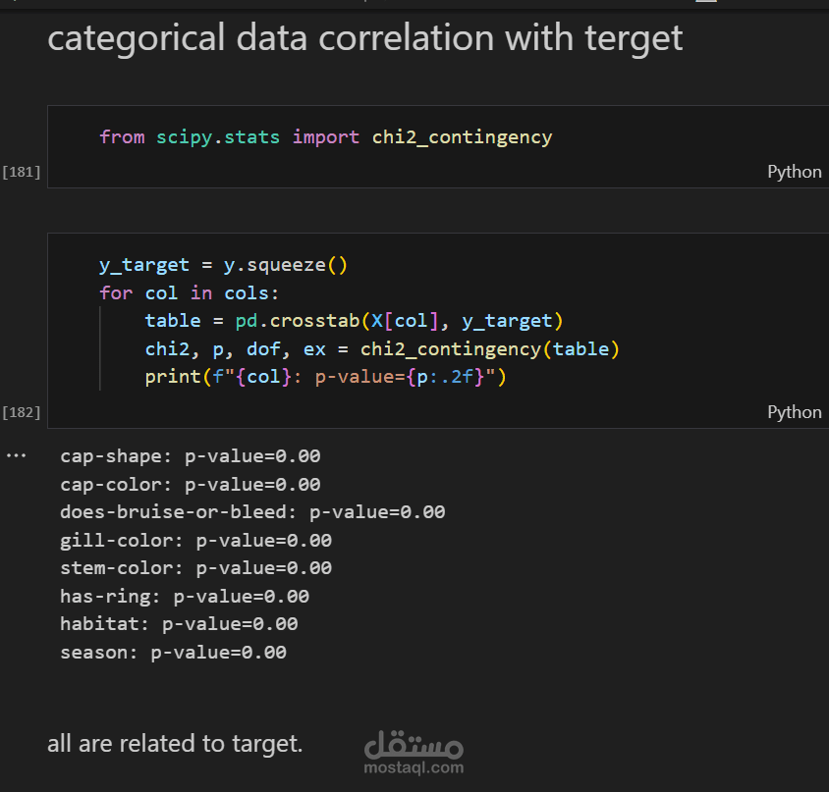Click the stem-color p-value output line
Viewport: 829px width, 792px height.
coord(195,568)
